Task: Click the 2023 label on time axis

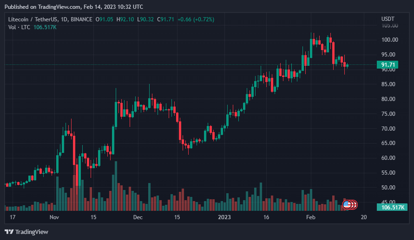Action: coord(224,217)
